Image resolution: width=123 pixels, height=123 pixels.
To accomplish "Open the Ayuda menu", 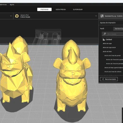I will [x=12, y=5].
